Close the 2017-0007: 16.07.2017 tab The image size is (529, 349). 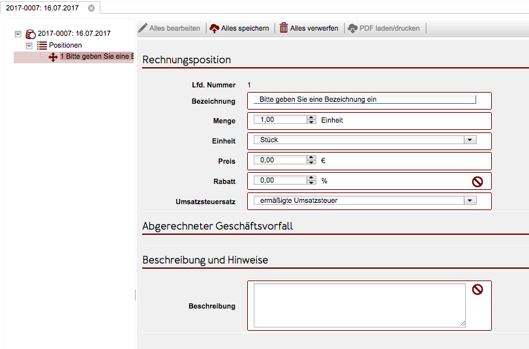(x=91, y=8)
